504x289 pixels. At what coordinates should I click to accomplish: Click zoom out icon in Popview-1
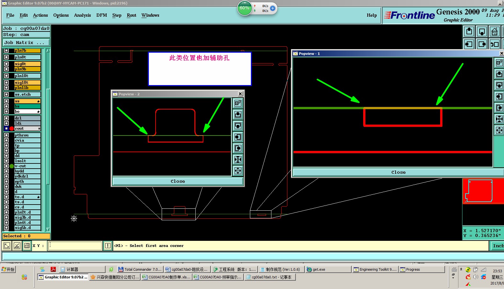(499, 130)
